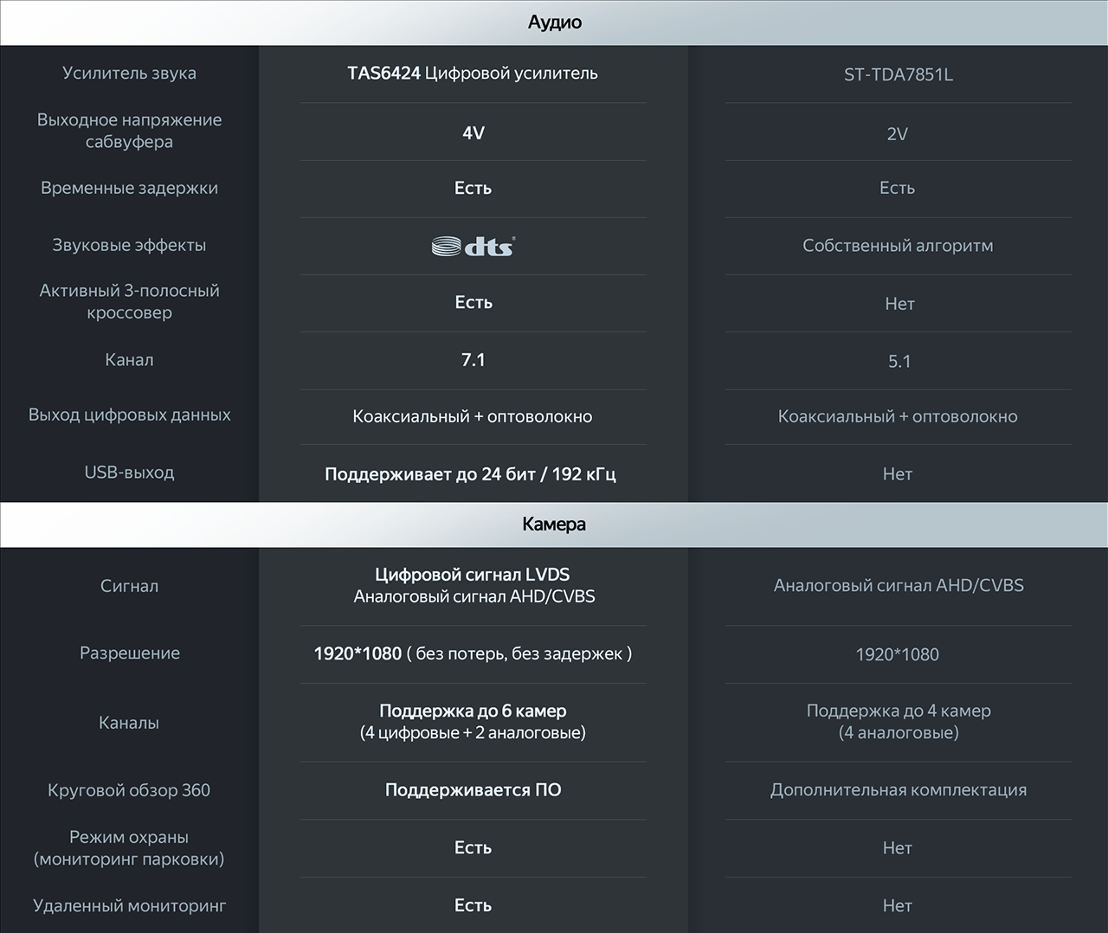Image resolution: width=1108 pixels, height=933 pixels.
Task: Click Поддержка до 6 камер text
Action: (473, 711)
